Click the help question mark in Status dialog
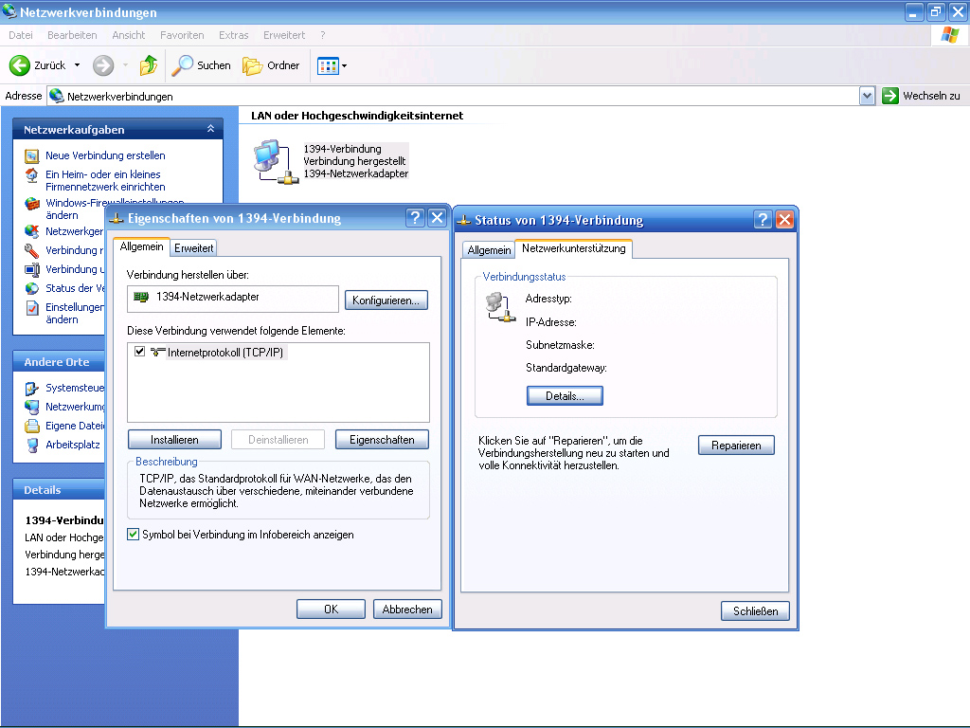Viewport: 970px width, 728px height. tap(763, 220)
